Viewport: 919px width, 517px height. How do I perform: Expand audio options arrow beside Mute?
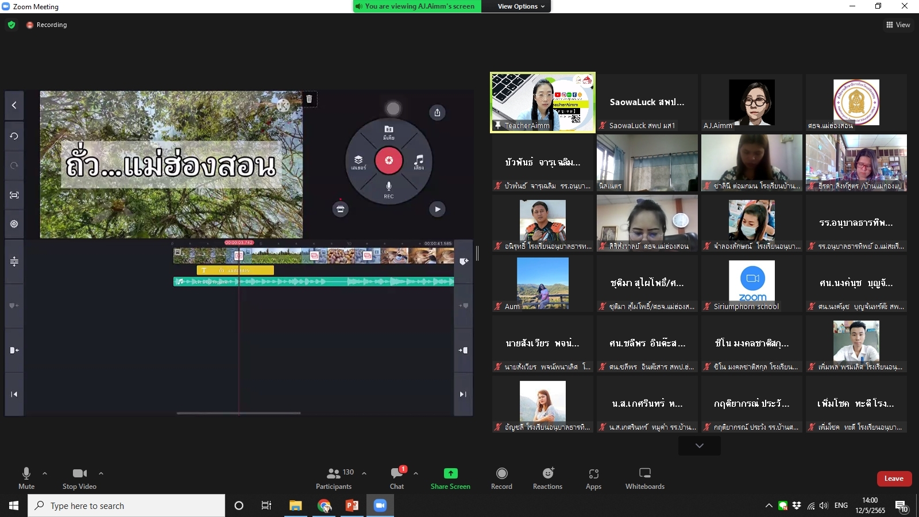pyautogui.click(x=45, y=473)
